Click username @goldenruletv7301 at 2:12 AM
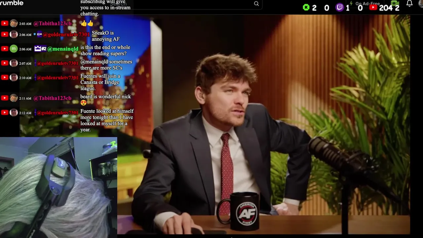423x238 pixels. (58, 113)
